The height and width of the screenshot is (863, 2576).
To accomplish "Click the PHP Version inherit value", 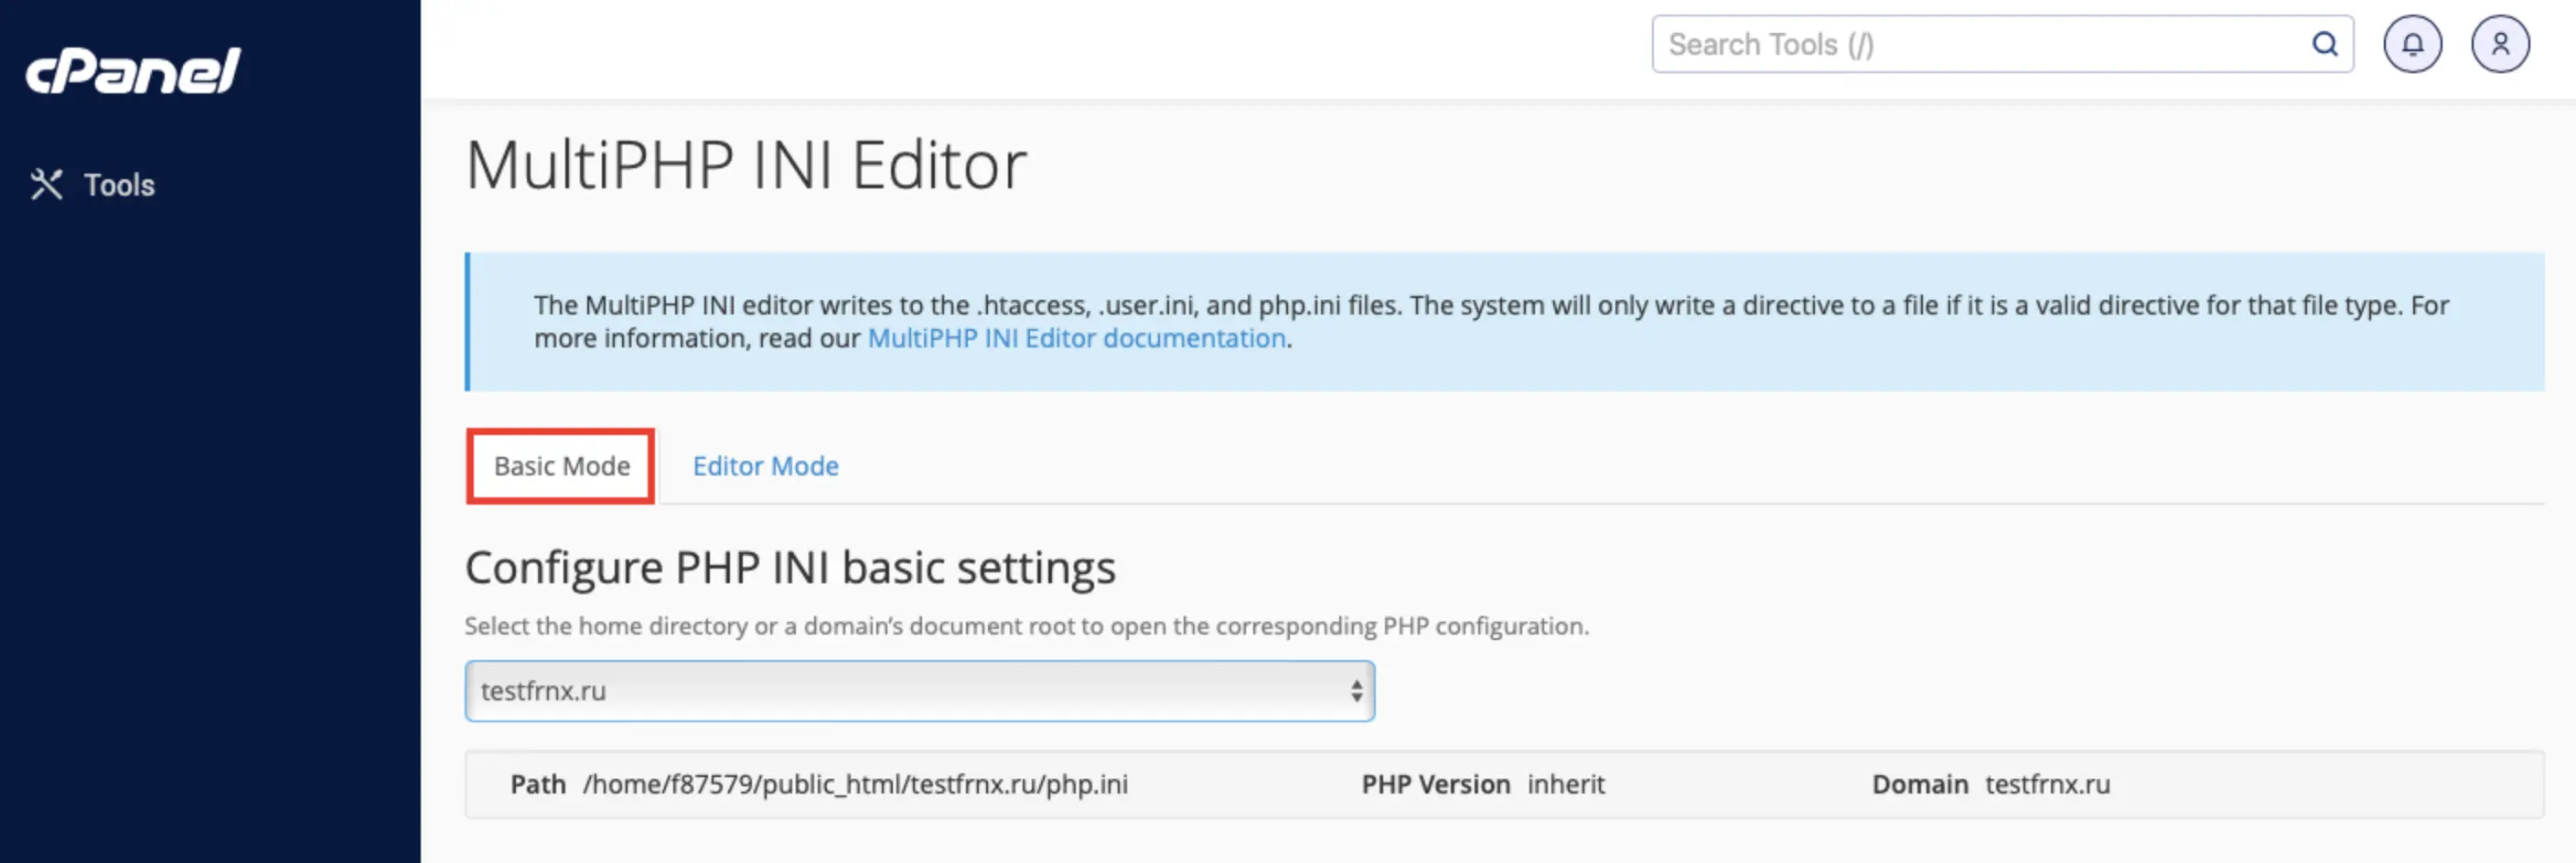I will pos(1565,785).
